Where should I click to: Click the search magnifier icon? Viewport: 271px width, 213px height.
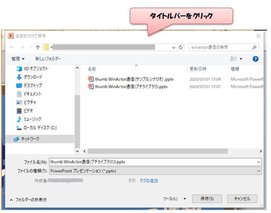tap(254, 47)
